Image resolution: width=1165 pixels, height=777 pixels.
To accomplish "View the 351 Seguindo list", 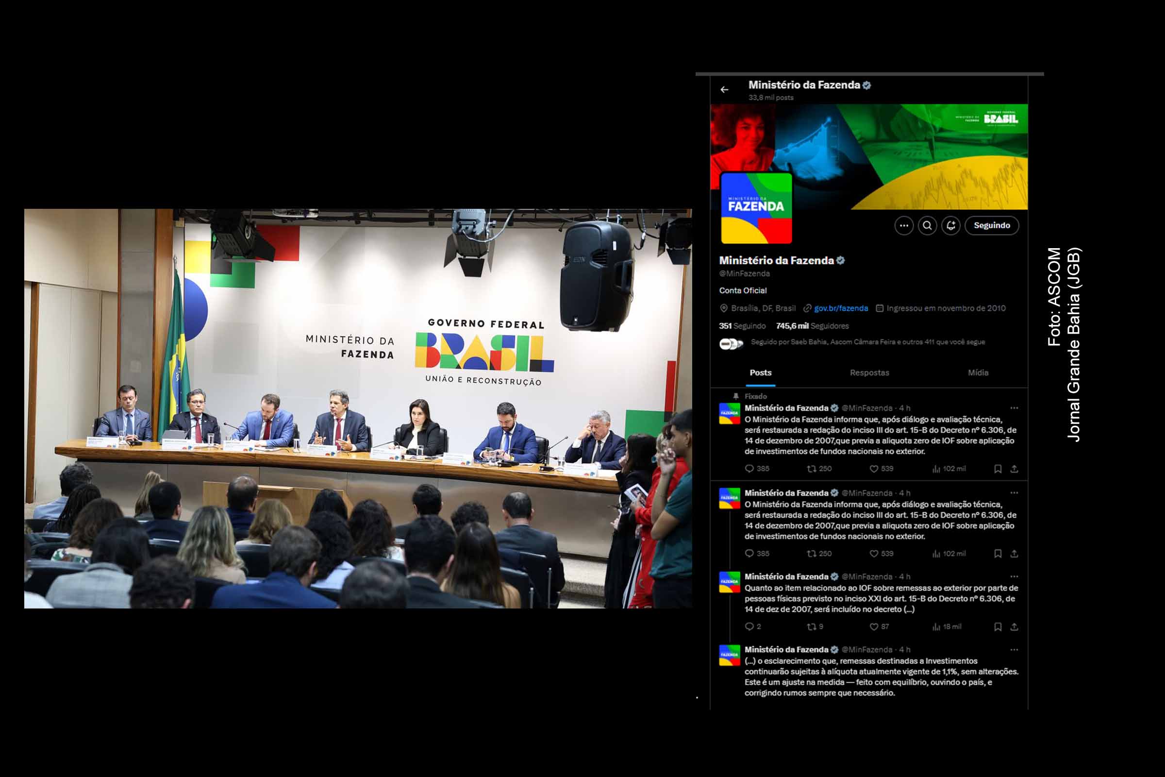I will point(742,326).
